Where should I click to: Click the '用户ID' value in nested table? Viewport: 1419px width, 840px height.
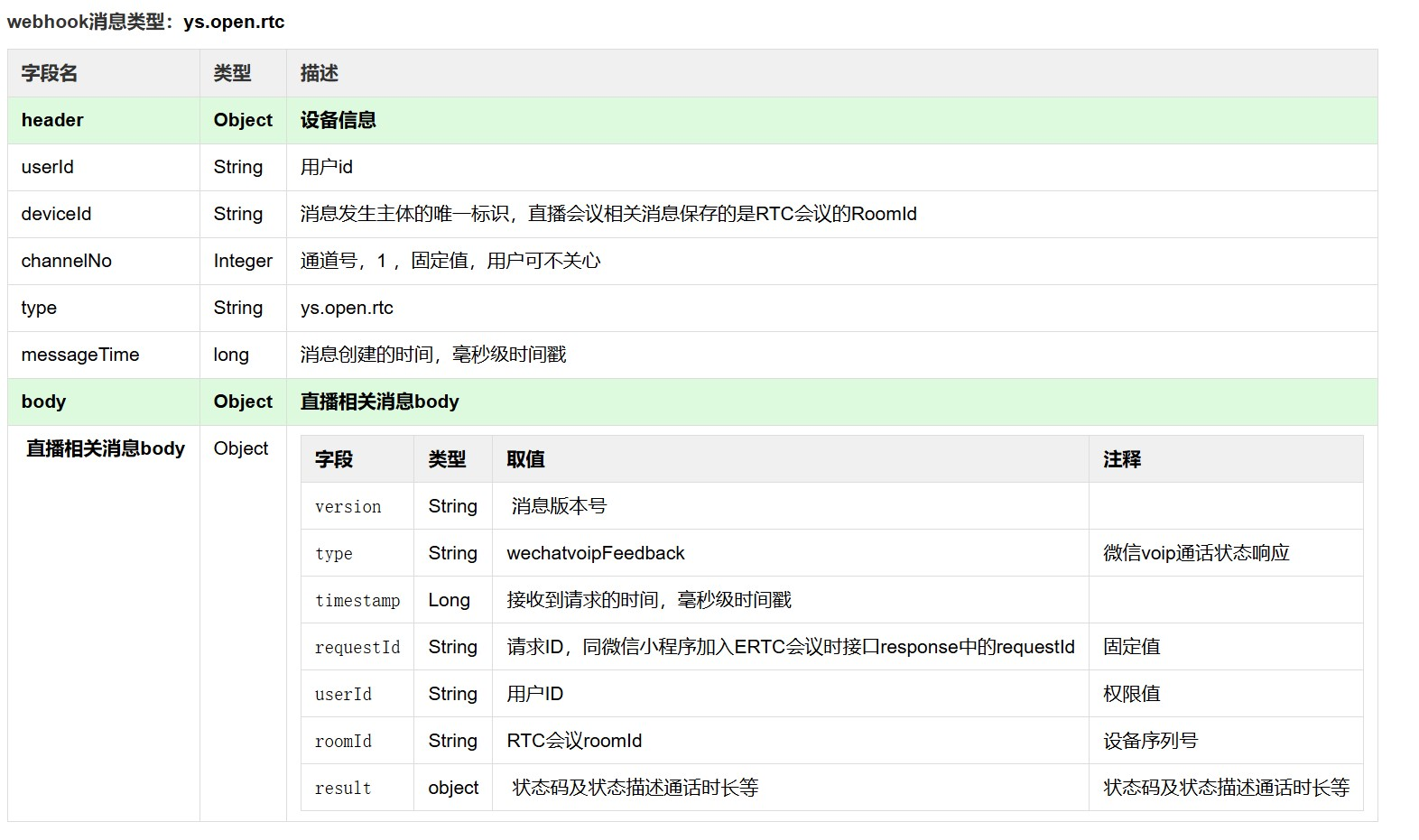[x=535, y=694]
